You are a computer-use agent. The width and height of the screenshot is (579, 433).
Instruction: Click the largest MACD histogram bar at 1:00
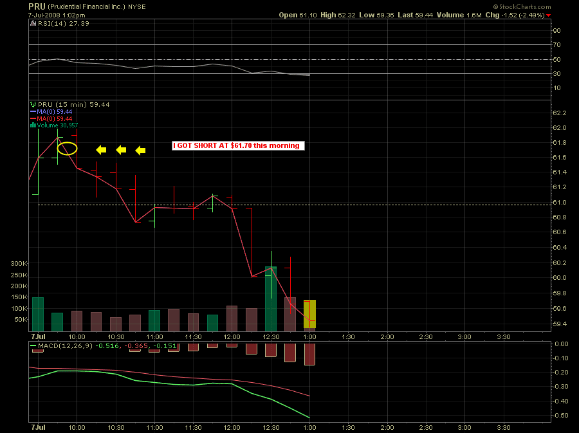pos(309,355)
